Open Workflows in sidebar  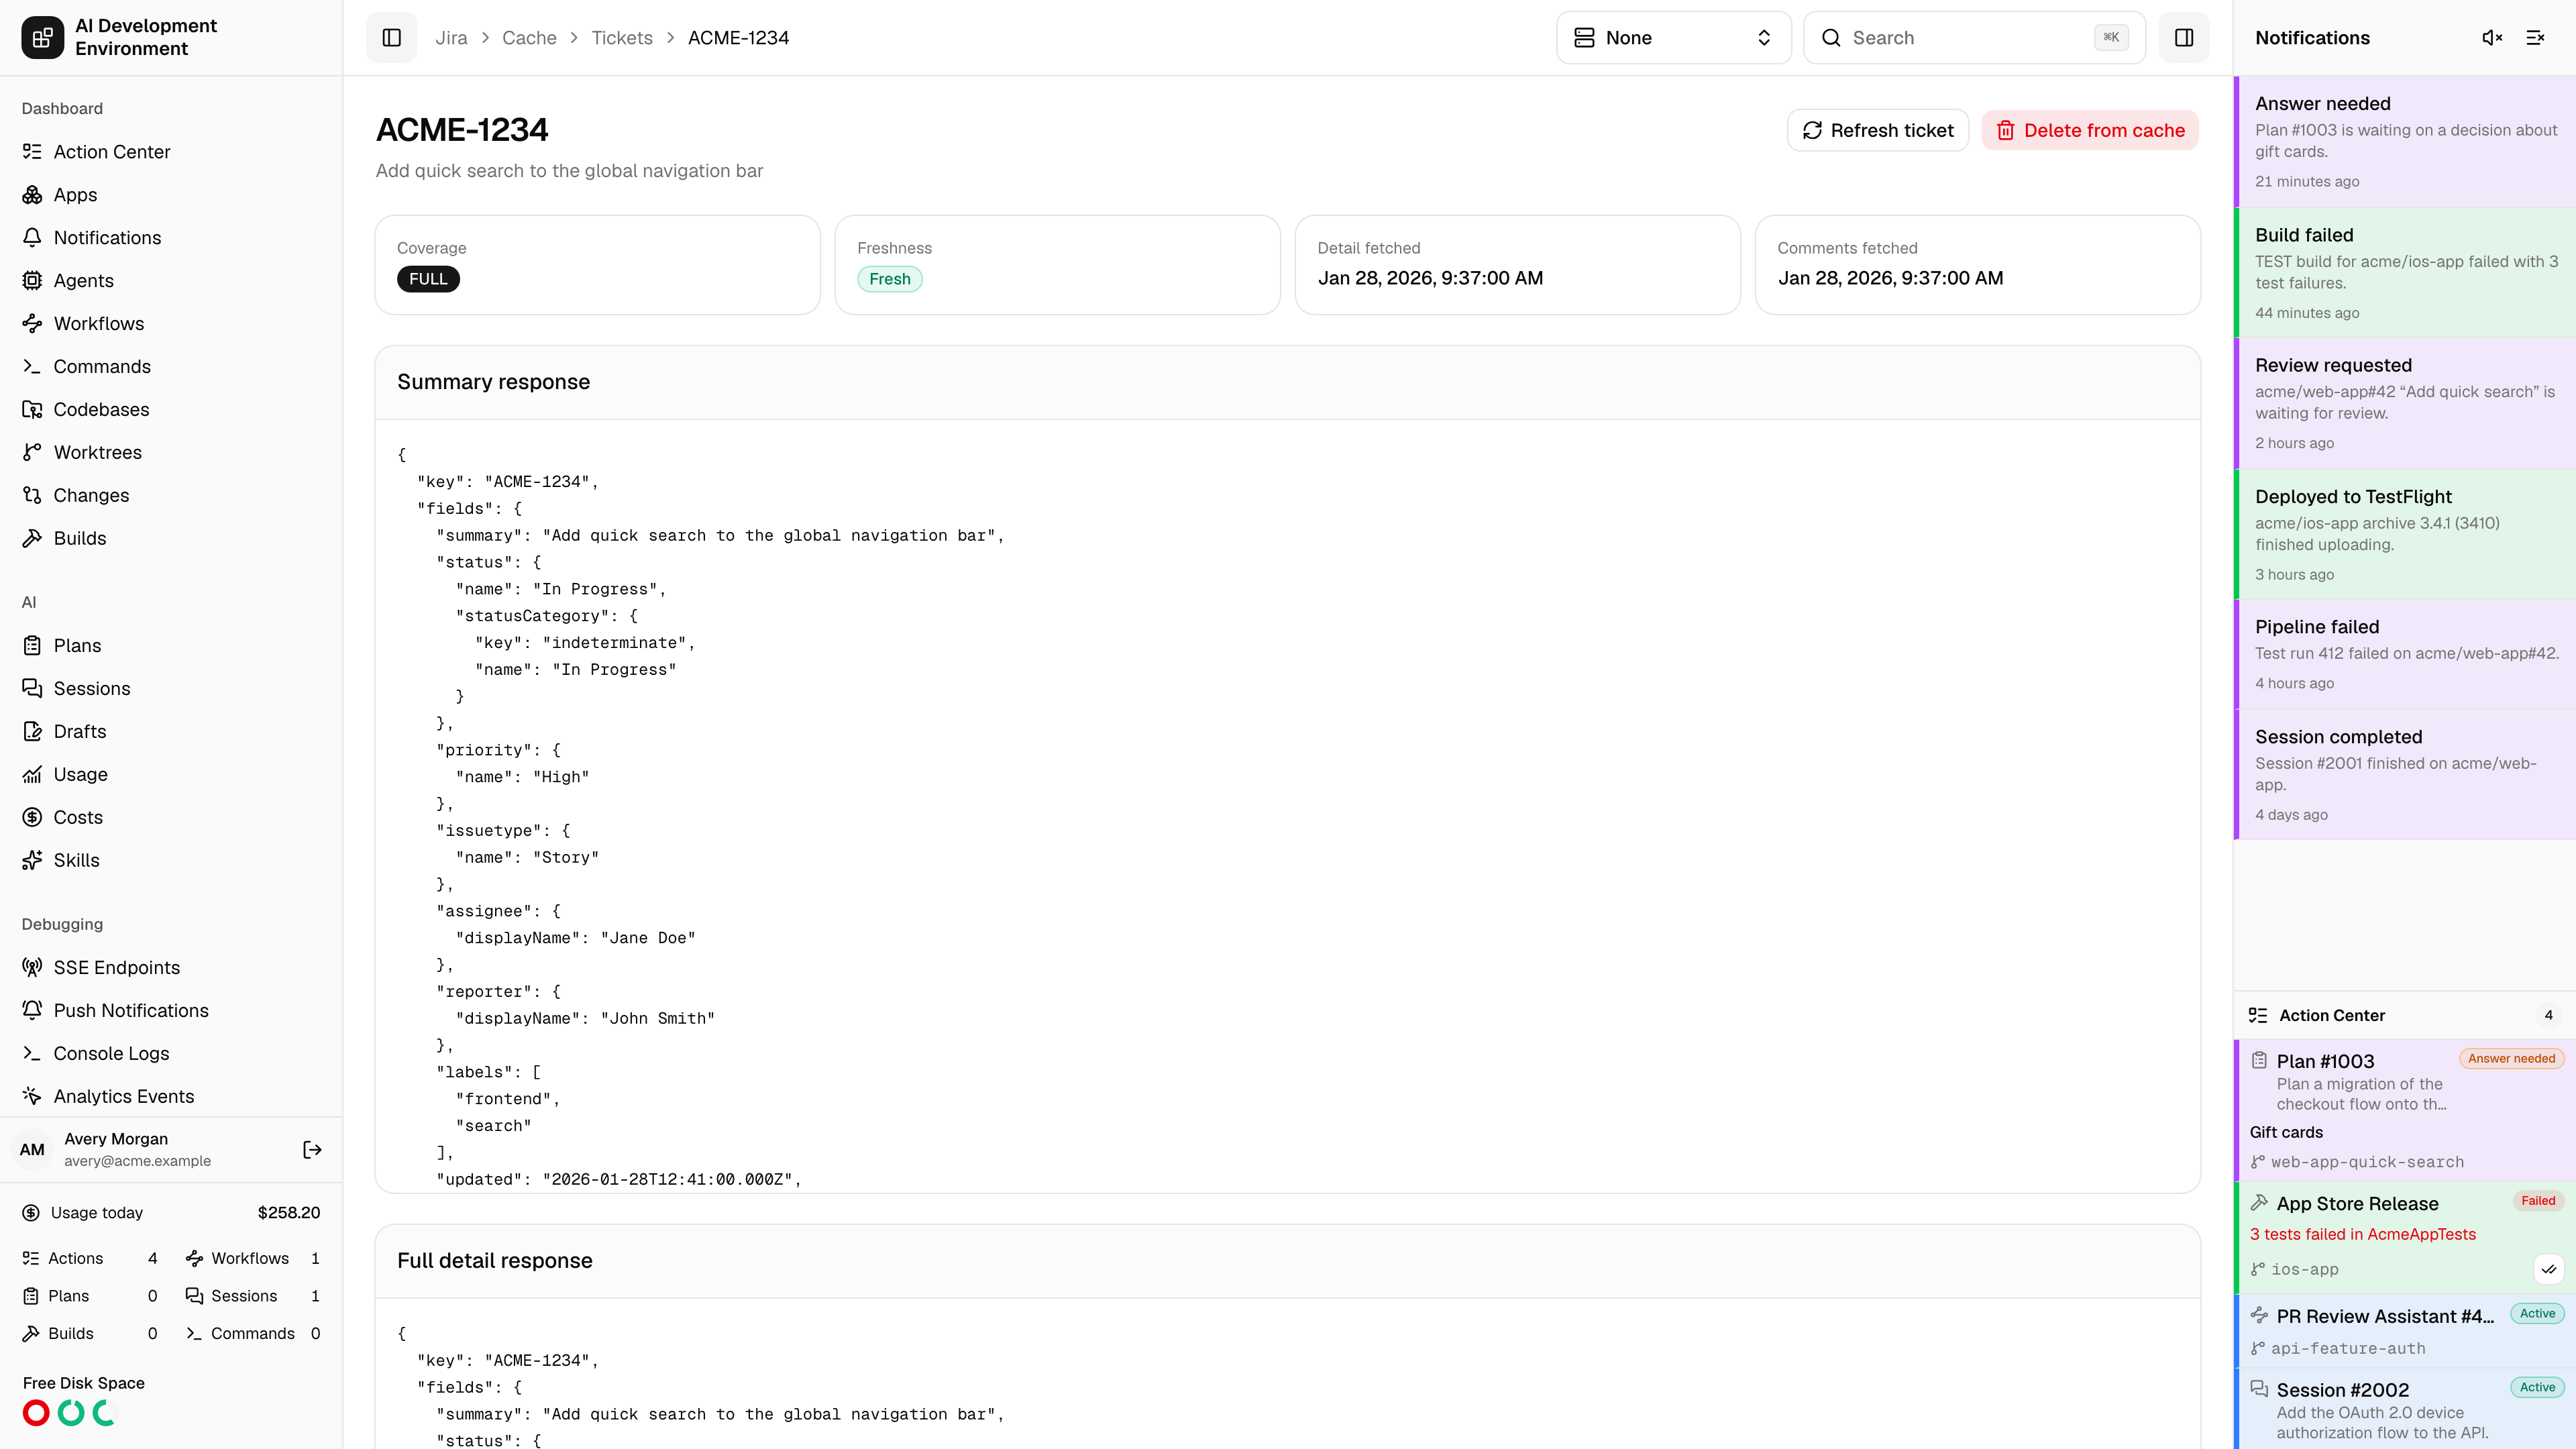click(x=171, y=324)
